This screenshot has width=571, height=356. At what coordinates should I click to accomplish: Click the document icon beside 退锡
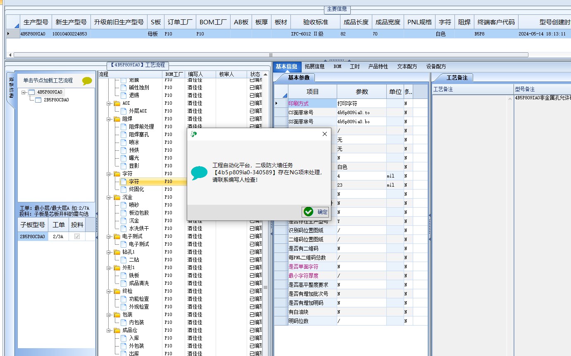tap(124, 95)
